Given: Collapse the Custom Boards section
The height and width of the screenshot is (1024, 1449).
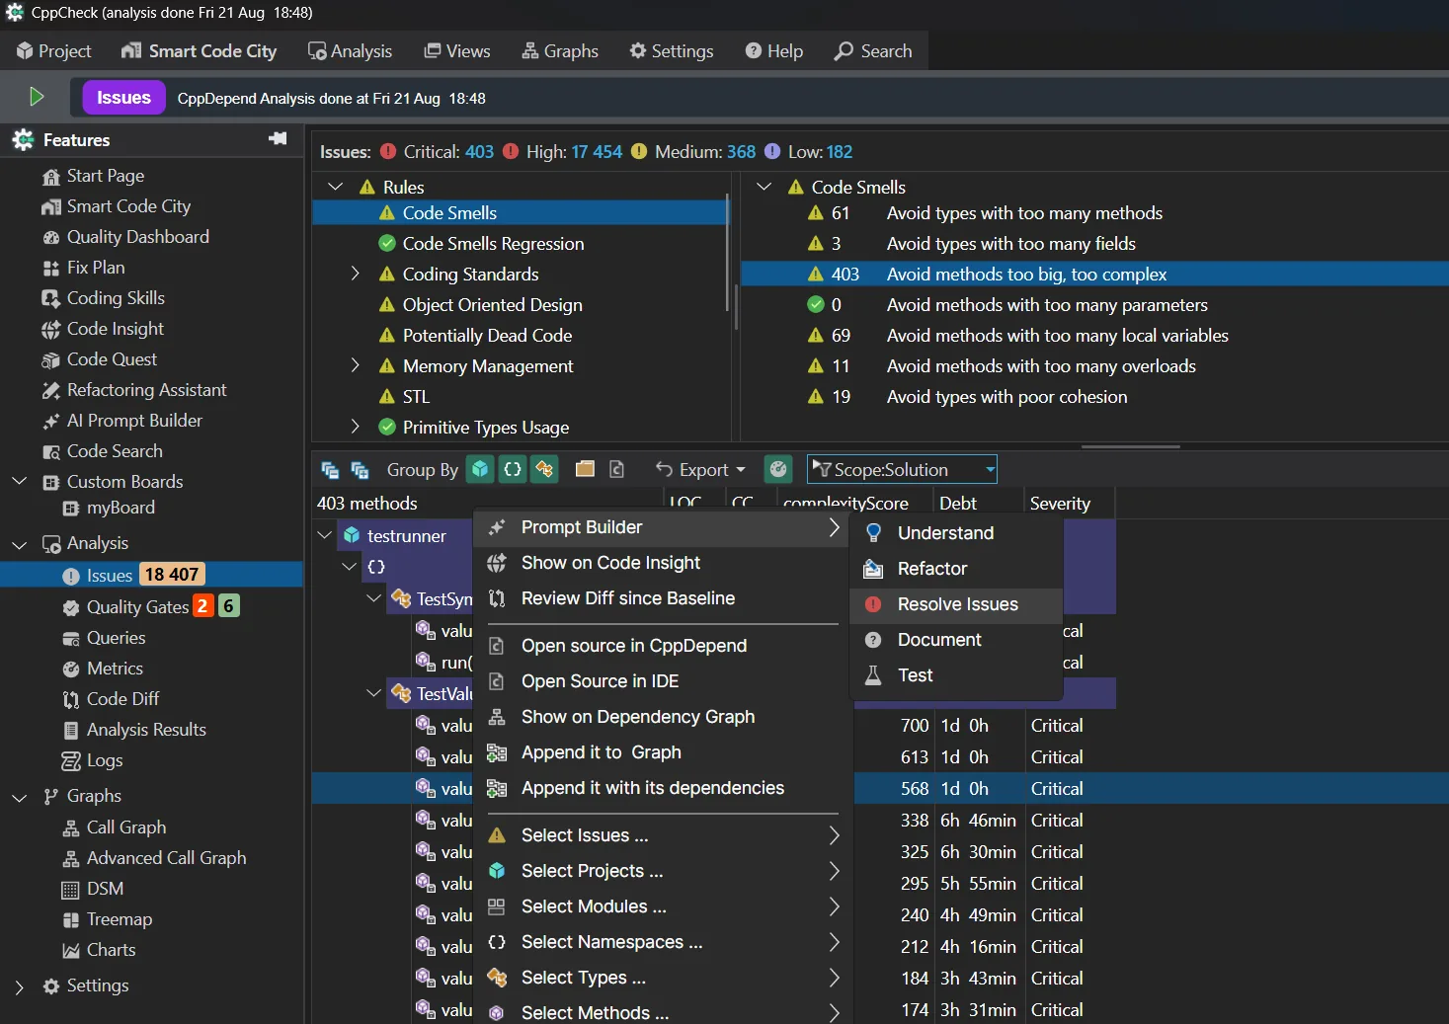Looking at the screenshot, I should pos(19,481).
